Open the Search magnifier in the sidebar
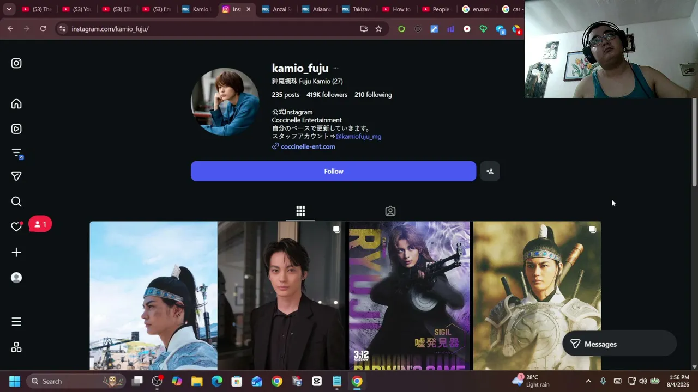Screen dimensions: 698x392 (16, 201)
